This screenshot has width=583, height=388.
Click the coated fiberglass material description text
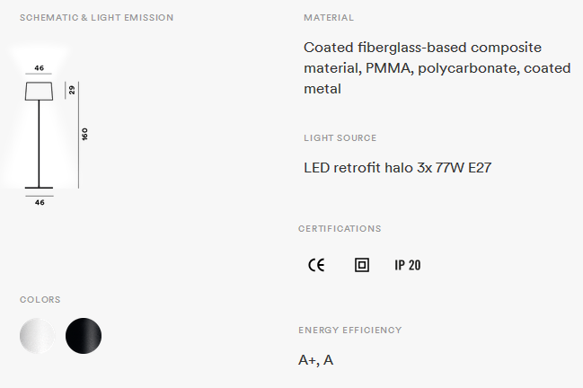[x=437, y=68]
